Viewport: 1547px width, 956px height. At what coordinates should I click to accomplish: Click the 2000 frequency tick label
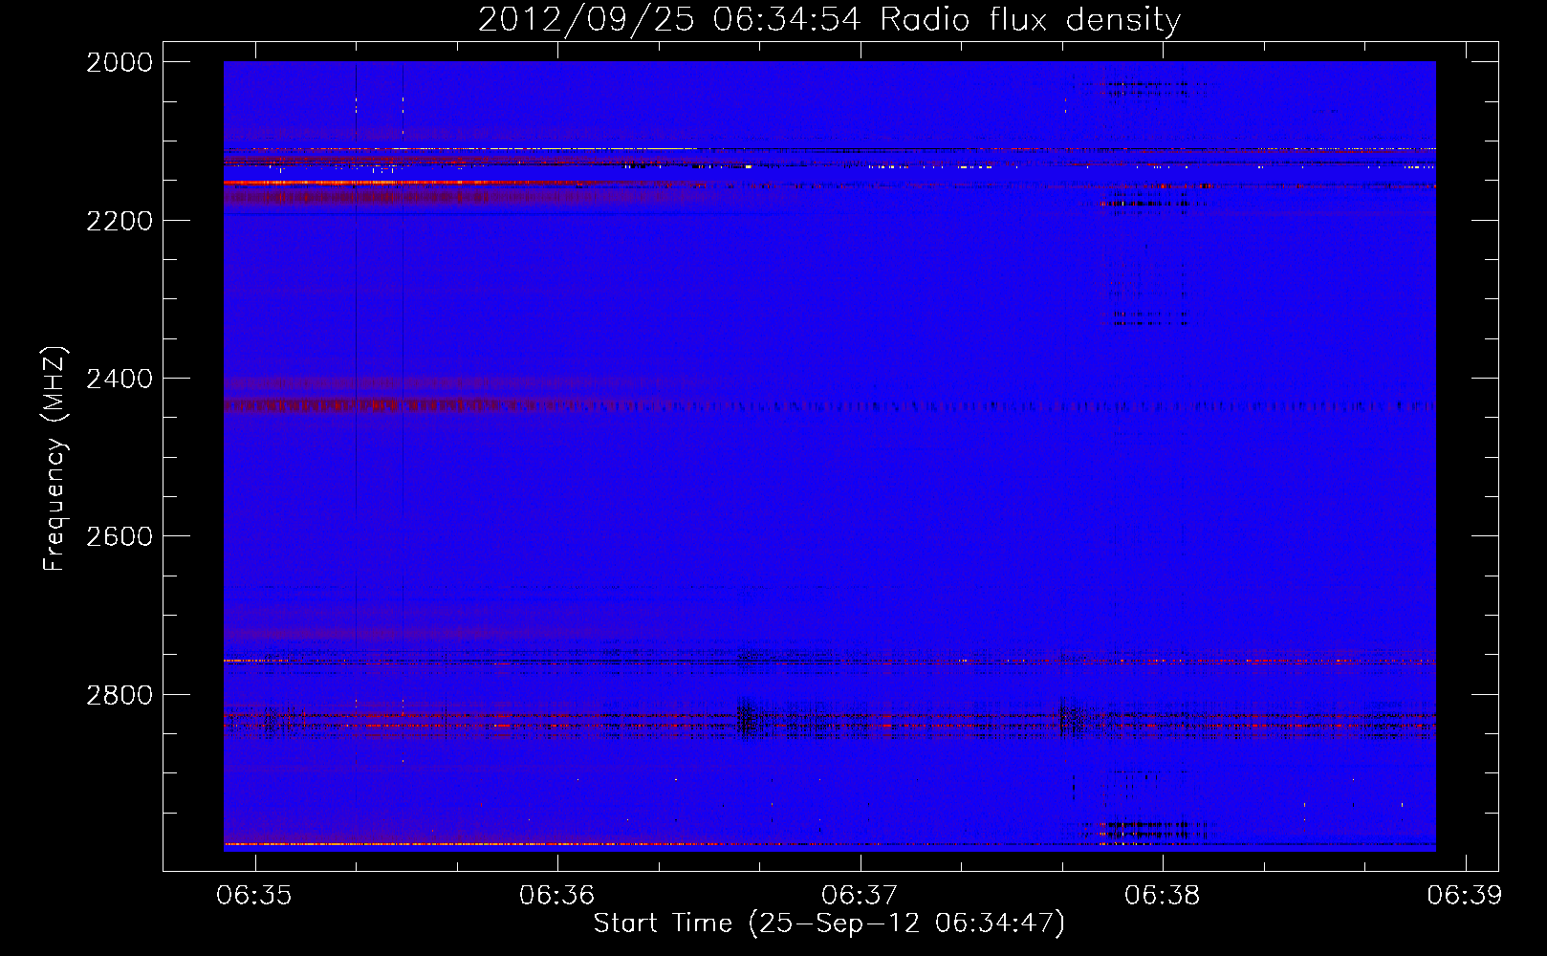coord(120,62)
